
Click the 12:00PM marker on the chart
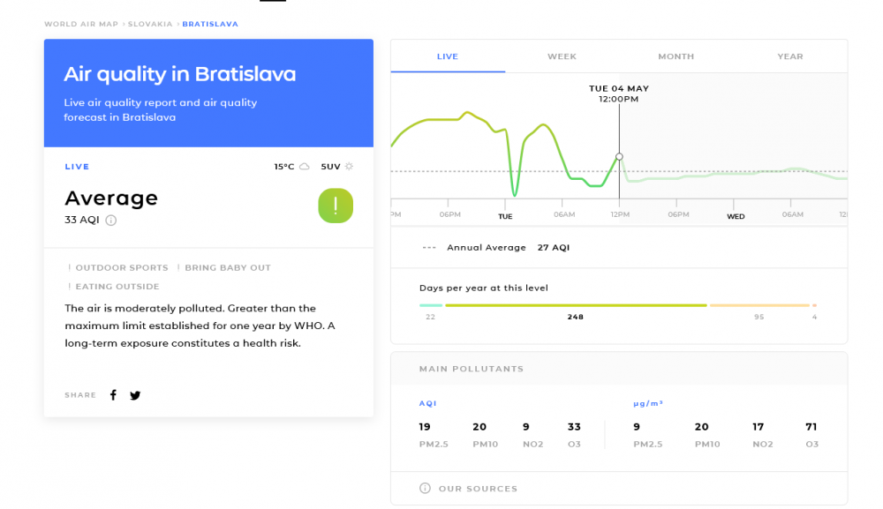[x=619, y=156]
